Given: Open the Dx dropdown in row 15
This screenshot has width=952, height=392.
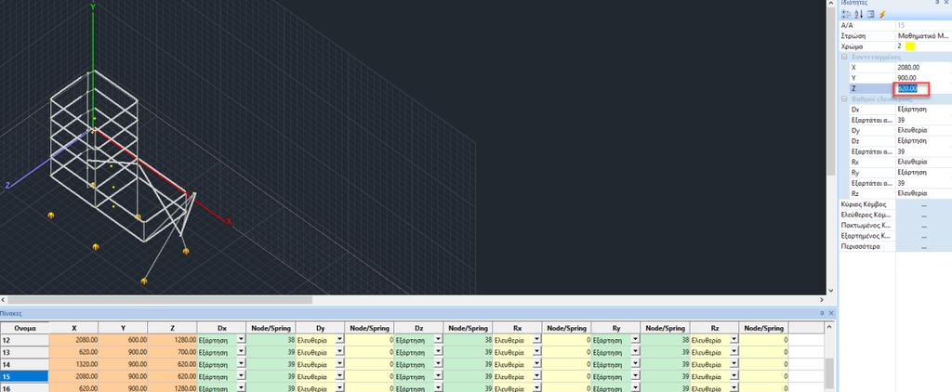Looking at the screenshot, I should click(x=241, y=375).
